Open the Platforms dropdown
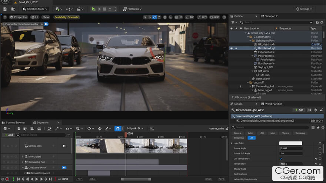The width and height of the screenshot is (326, 183). (x=132, y=9)
